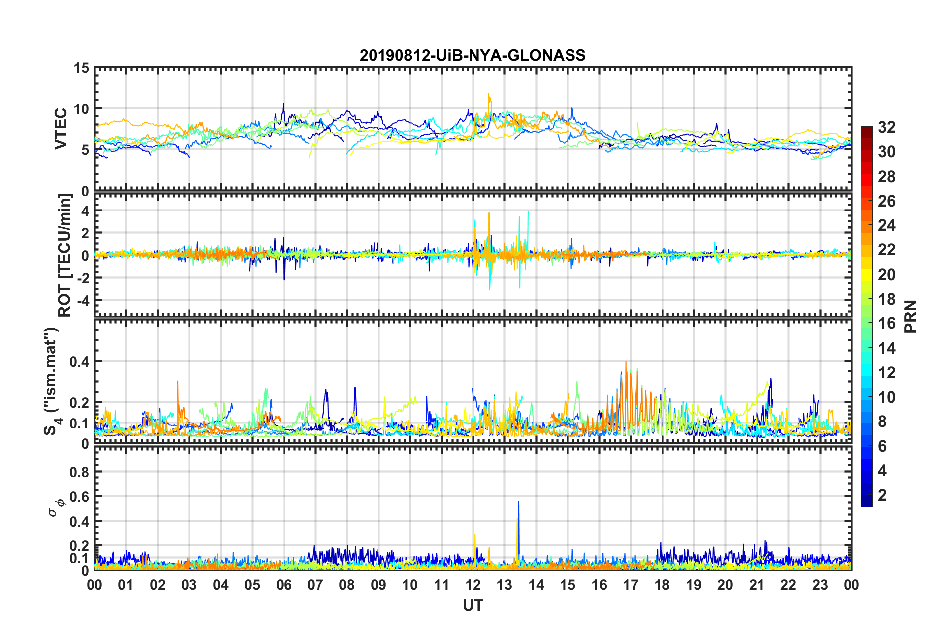Click the 0.8 tick on the sigma-phi axis
This screenshot has height=633, width=946.
click(79, 472)
